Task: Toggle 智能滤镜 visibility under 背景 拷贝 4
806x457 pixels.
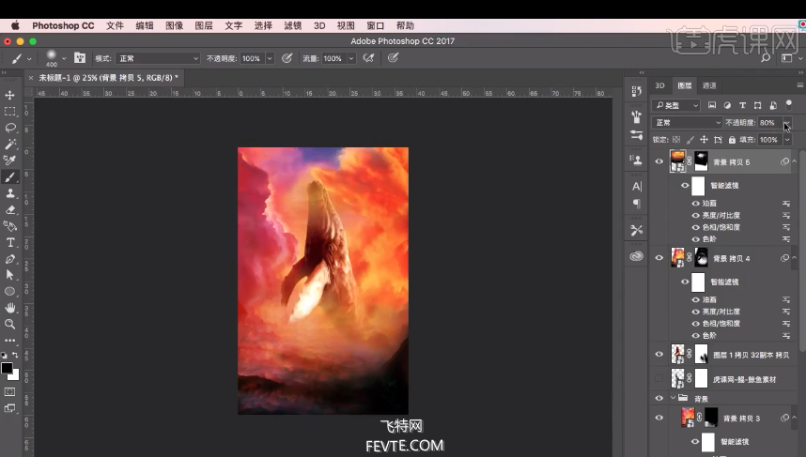Action: (685, 282)
